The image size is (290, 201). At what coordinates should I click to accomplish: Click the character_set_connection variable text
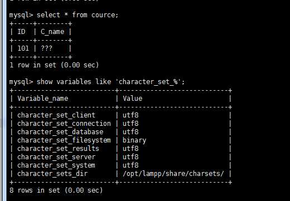(x=64, y=124)
